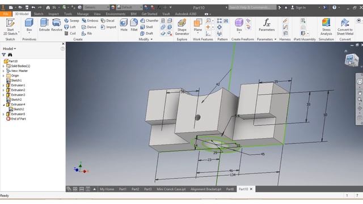
Task: Launch Stress Analysis
Action: pyautogui.click(x=326, y=27)
